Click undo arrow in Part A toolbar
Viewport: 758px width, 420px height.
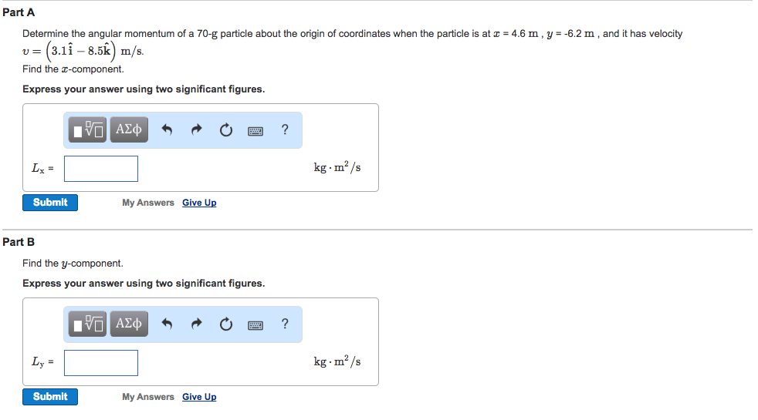pos(166,130)
